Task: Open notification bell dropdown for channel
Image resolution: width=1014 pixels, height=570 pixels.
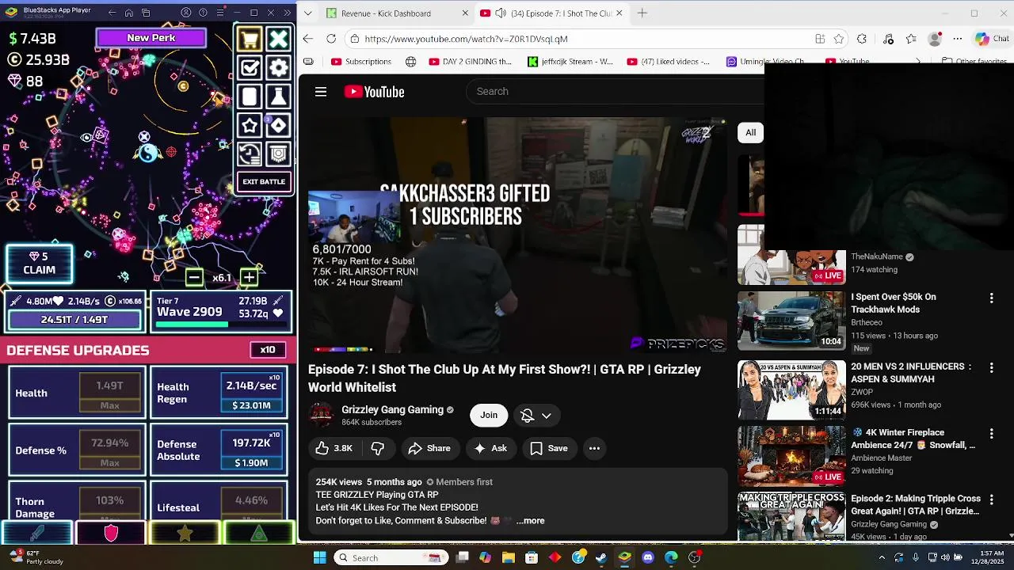Action: (x=536, y=416)
